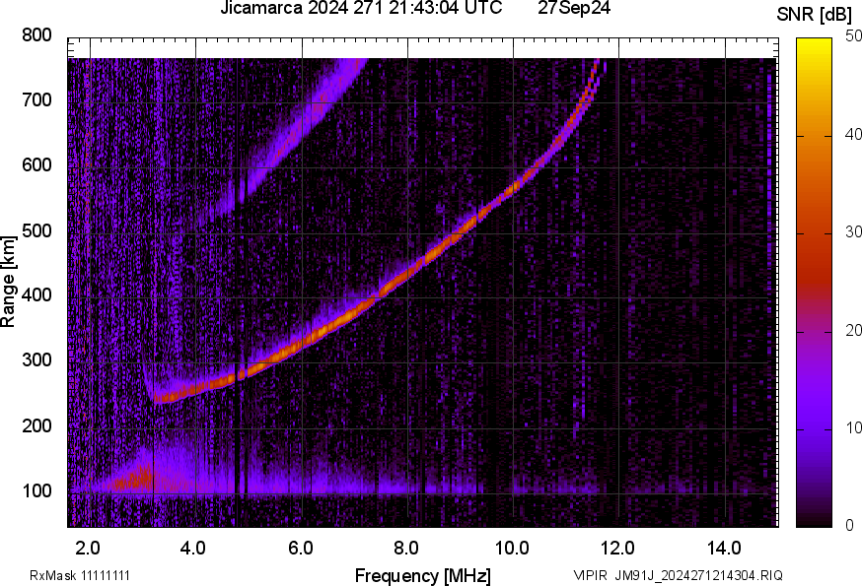Click the purple area of the colorbar near 10
This screenshot has width=862, height=586.
[815, 427]
